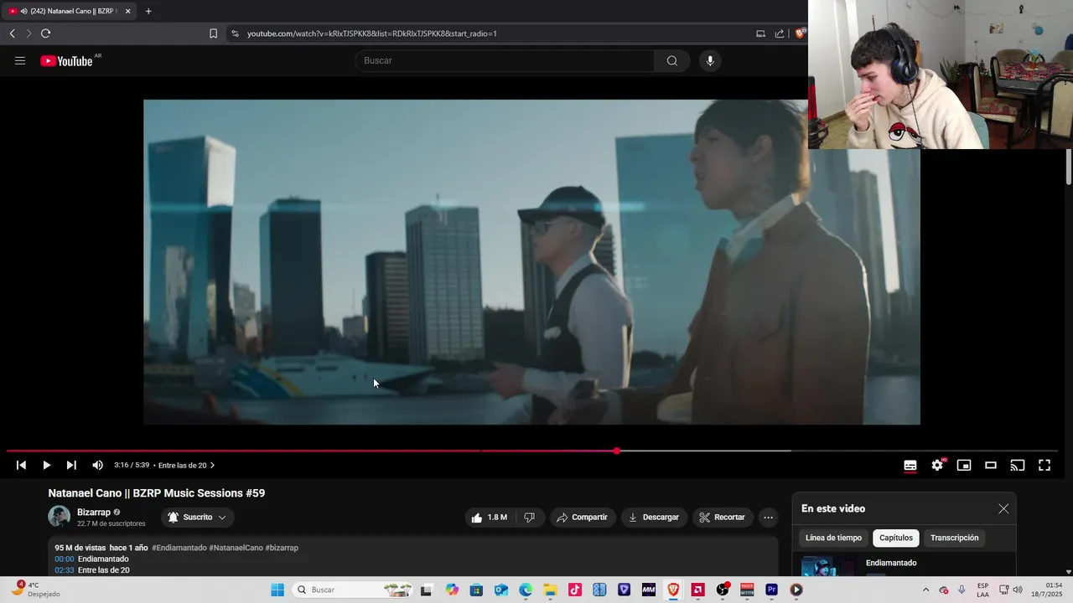Switch to miniplayer mode
Image resolution: width=1073 pixels, height=603 pixels.
[x=964, y=465]
